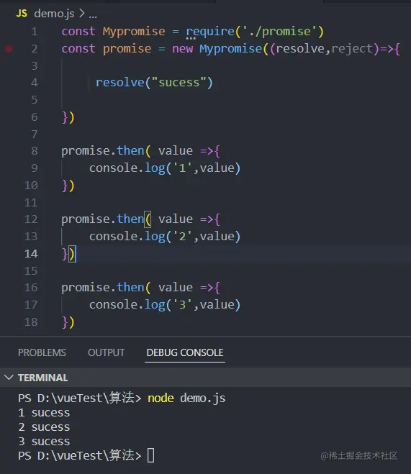Screen dimensions: 411x474
Task: Click the require function call on line 1
Action: (x=210, y=32)
